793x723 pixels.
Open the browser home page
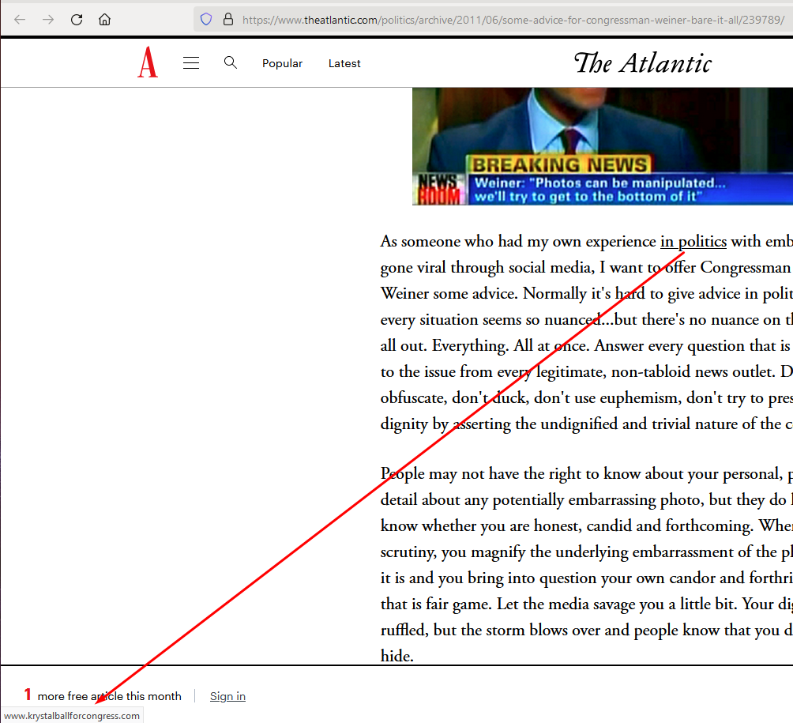(x=105, y=20)
